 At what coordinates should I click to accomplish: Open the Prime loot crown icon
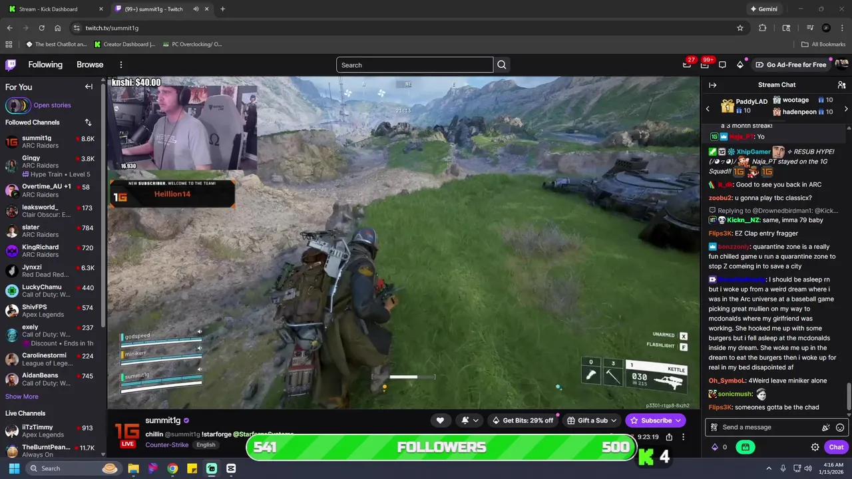(687, 65)
